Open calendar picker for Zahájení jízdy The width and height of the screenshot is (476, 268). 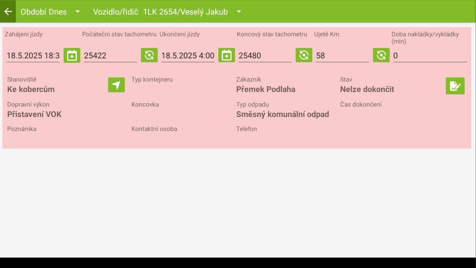(x=72, y=56)
